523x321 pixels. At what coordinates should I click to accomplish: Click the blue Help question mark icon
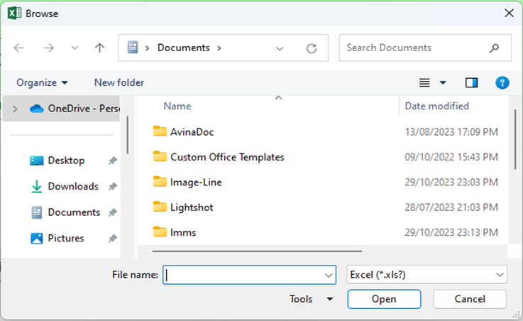[x=502, y=83]
